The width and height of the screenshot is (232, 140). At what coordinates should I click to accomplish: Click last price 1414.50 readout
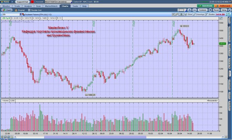(220, 14)
